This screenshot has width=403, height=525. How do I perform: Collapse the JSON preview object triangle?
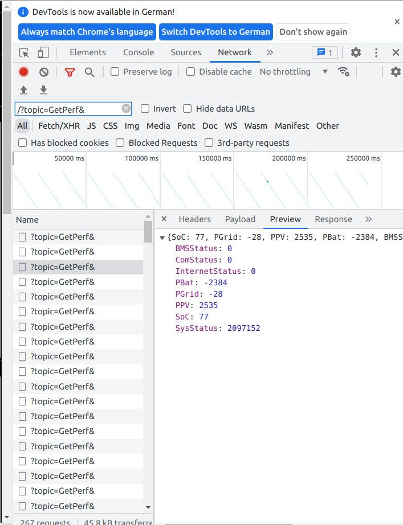click(x=162, y=237)
